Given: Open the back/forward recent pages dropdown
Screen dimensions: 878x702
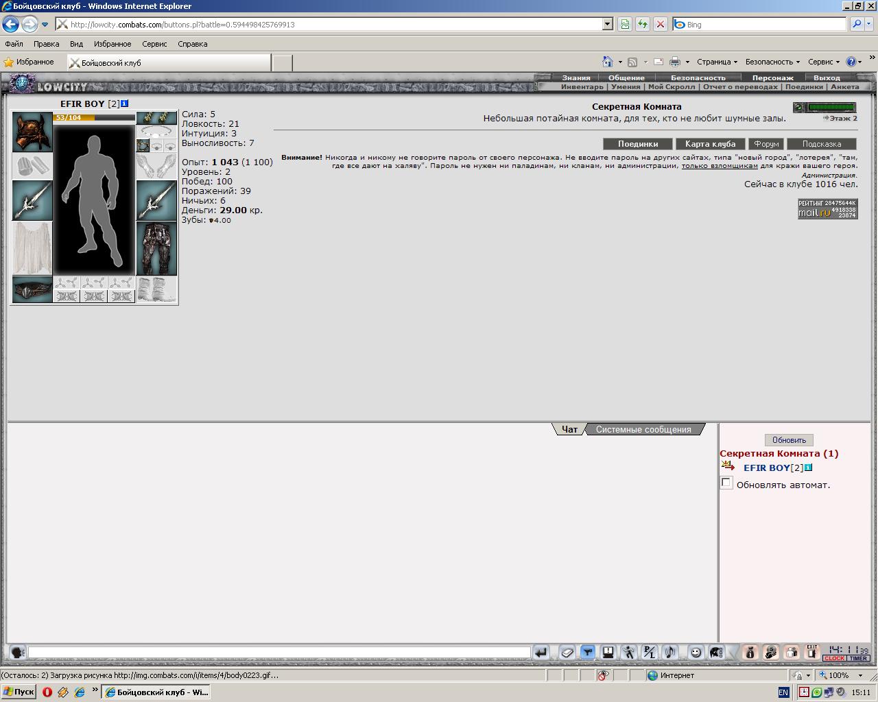Looking at the screenshot, I should pyautogui.click(x=45, y=25).
